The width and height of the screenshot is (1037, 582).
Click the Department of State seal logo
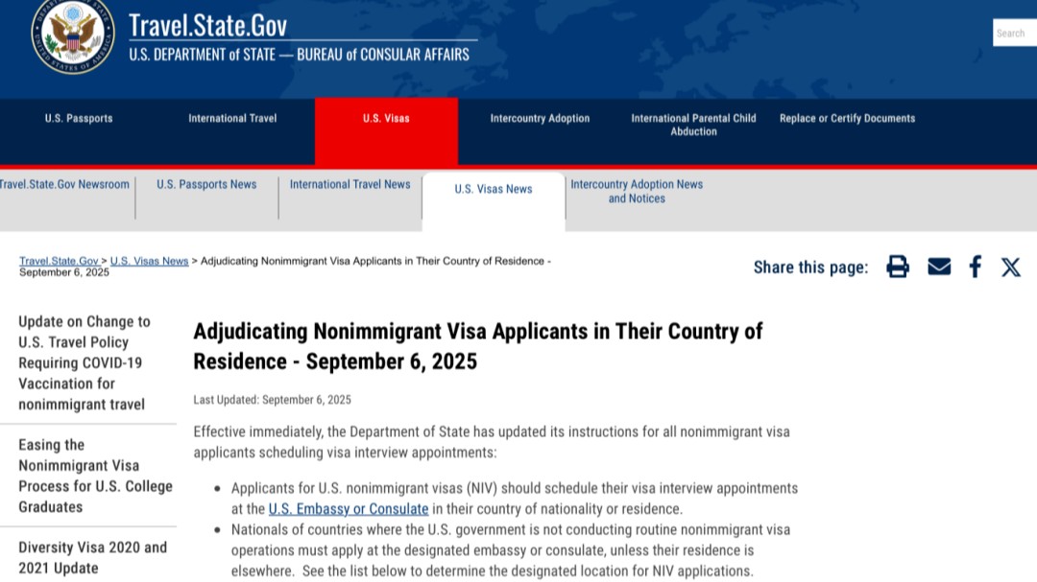[x=72, y=35]
